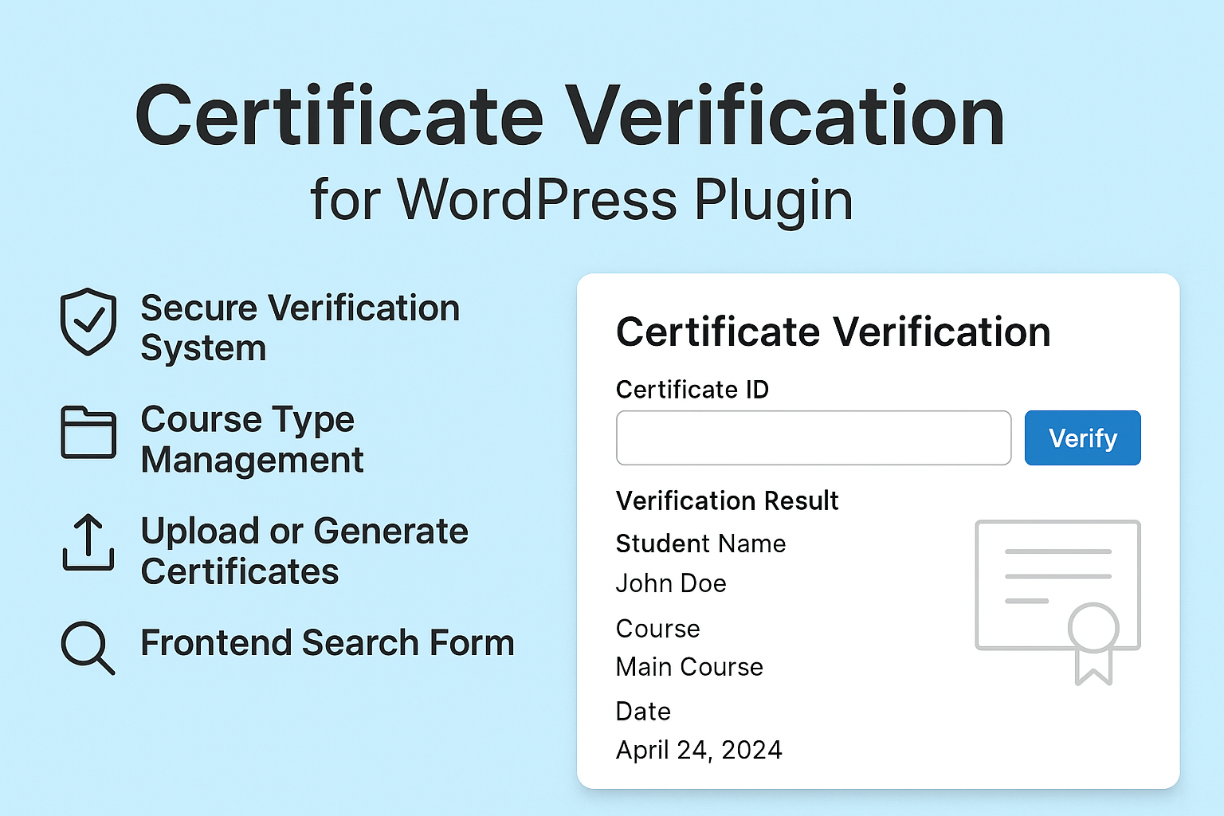Click the 'for WordPress Plugin' subtitle
The width and height of the screenshot is (1224, 816).
pos(581,199)
